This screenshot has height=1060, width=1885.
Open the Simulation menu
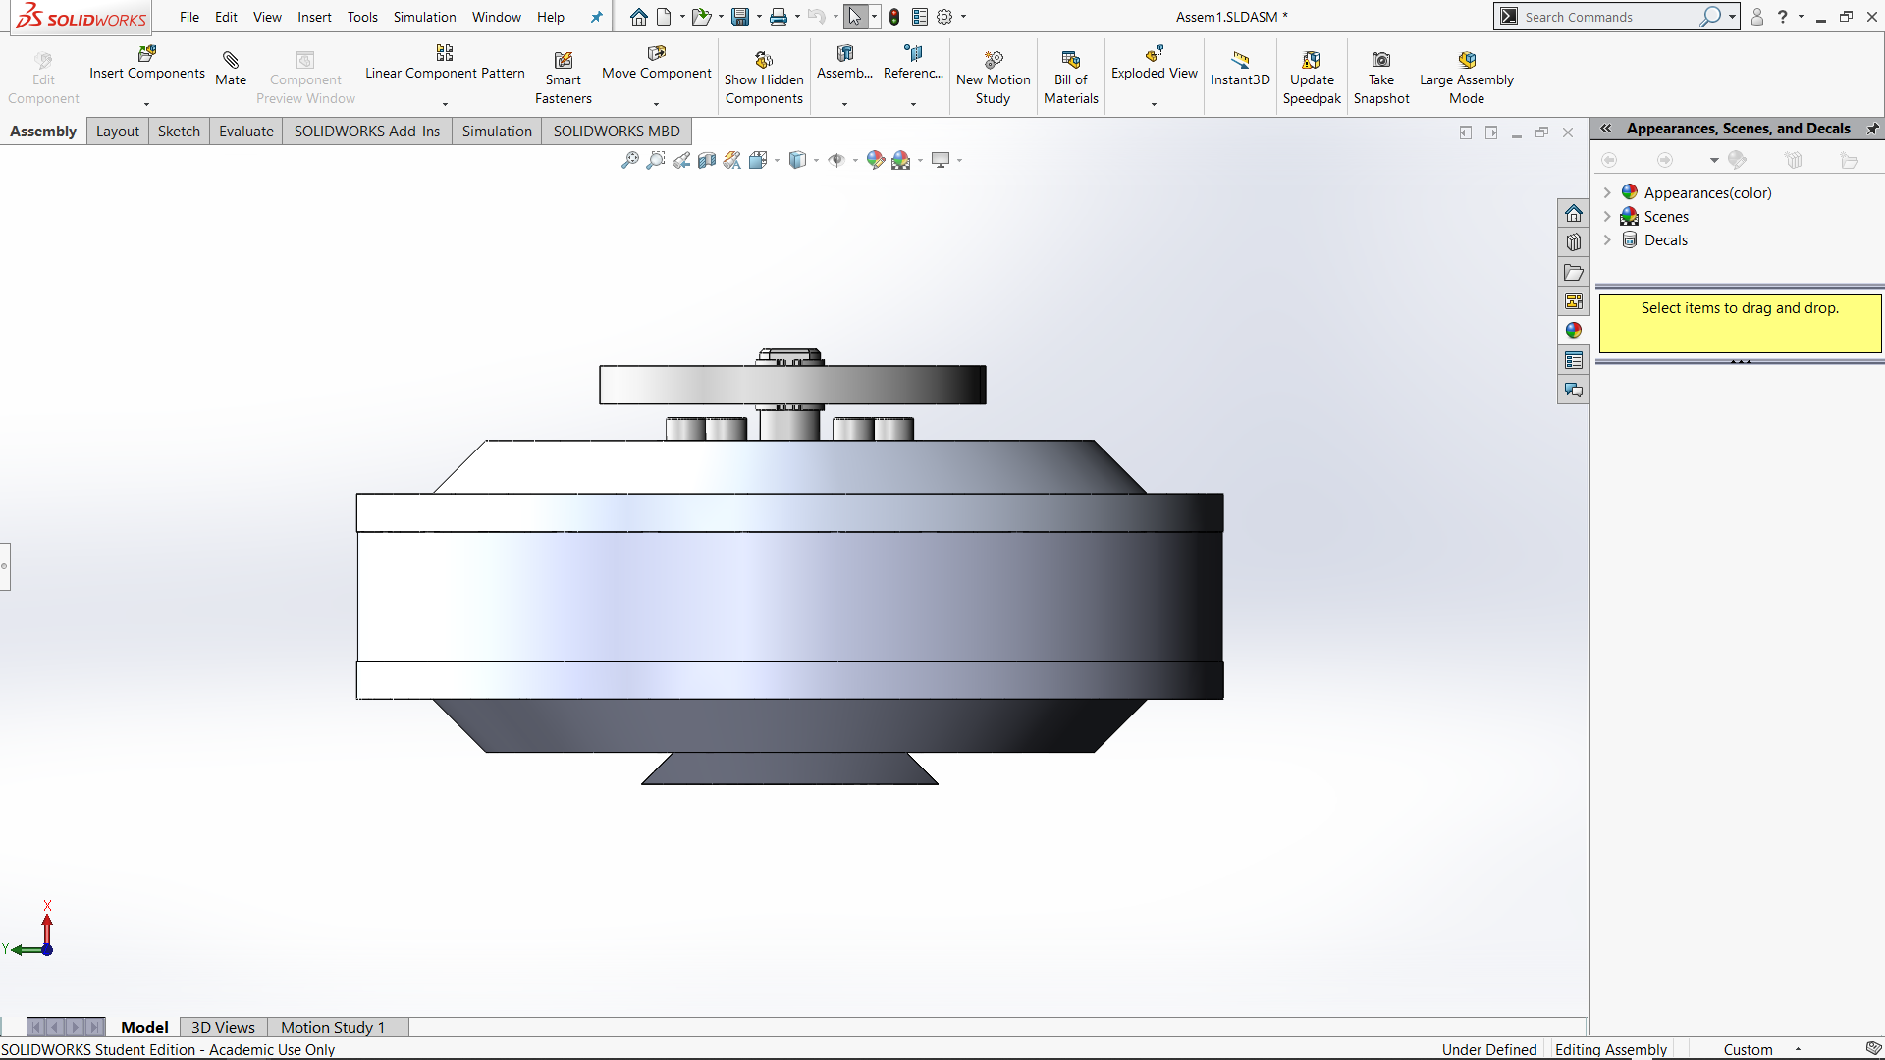(x=424, y=17)
